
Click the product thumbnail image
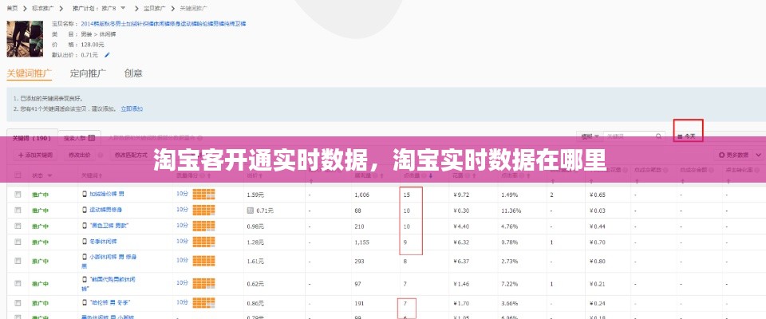coord(24,37)
